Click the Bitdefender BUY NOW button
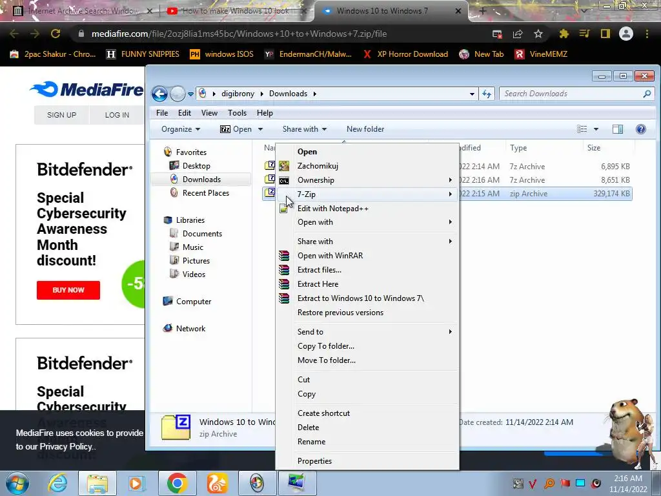This screenshot has width=661, height=496. [x=68, y=290]
